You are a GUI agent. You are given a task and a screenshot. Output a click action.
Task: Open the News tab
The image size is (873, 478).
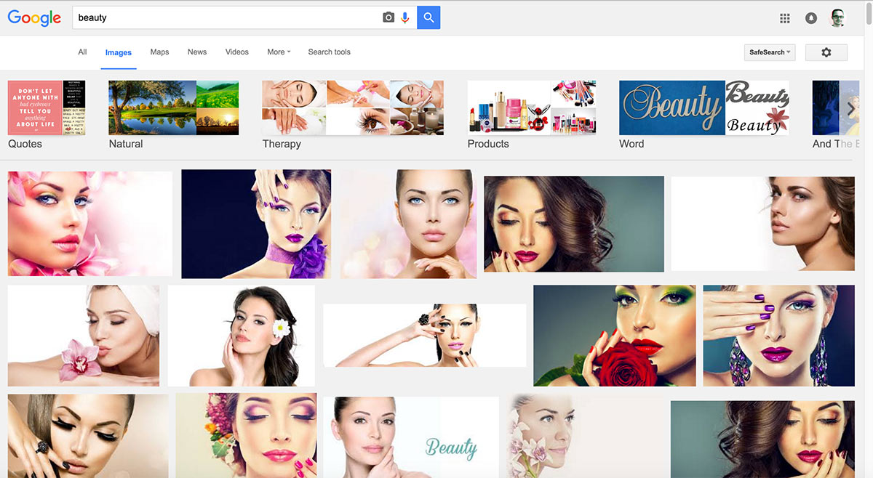click(x=197, y=52)
